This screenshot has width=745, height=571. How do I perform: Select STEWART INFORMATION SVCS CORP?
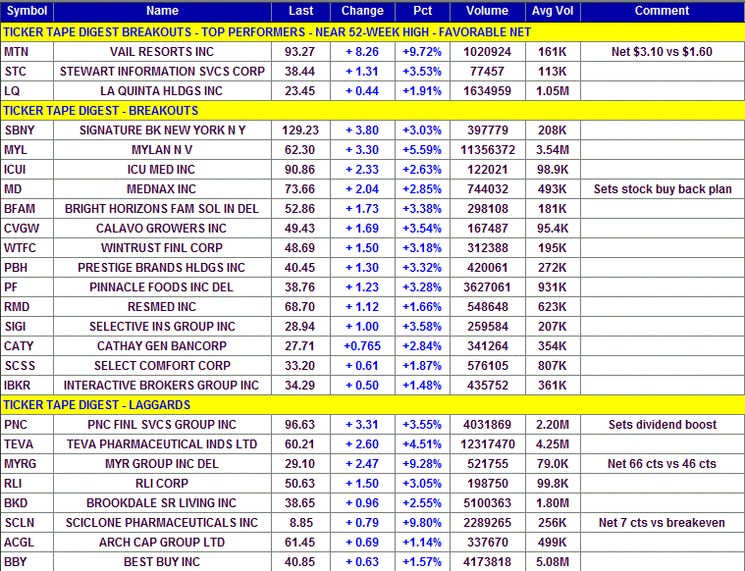coord(162,72)
